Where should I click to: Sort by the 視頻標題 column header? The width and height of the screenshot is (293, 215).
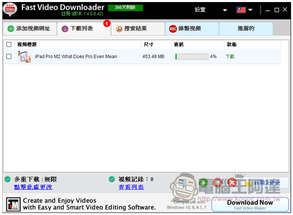[78, 44]
